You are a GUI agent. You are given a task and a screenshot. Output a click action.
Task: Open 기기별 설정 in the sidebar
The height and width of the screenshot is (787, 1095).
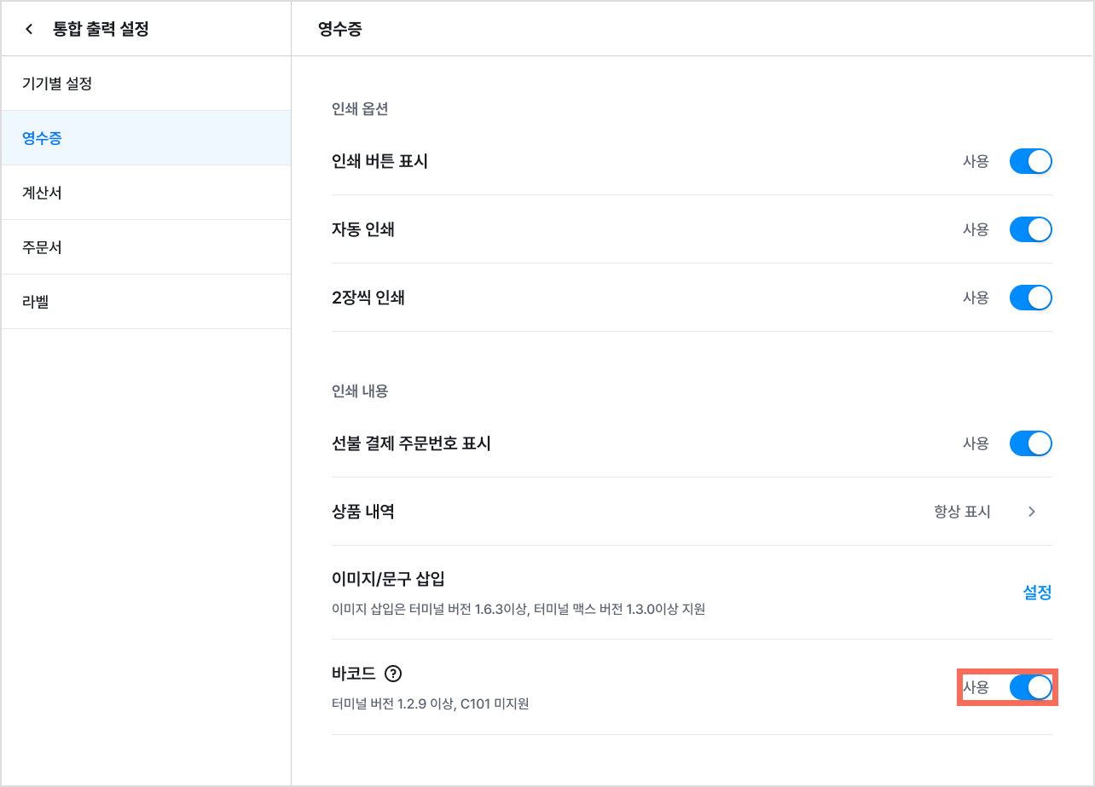[x=146, y=84]
